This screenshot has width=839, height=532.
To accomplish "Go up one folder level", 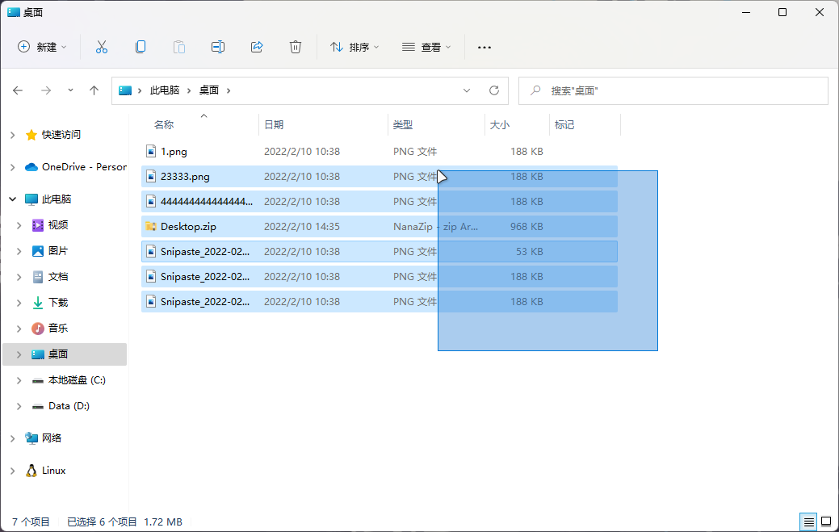I will tap(94, 90).
